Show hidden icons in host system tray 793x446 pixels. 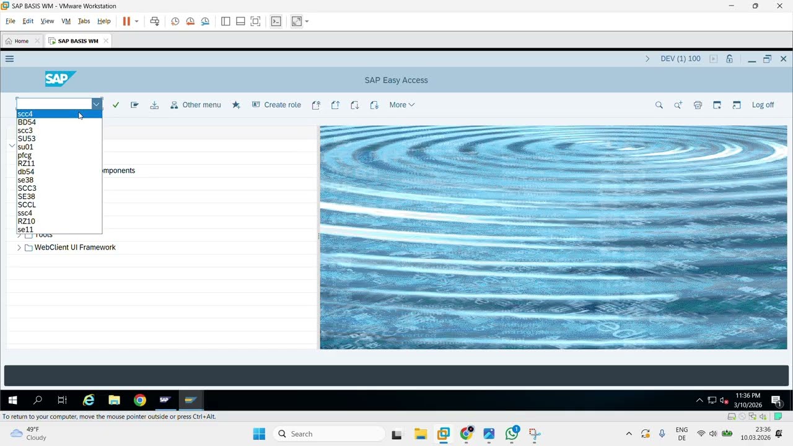coord(629,434)
